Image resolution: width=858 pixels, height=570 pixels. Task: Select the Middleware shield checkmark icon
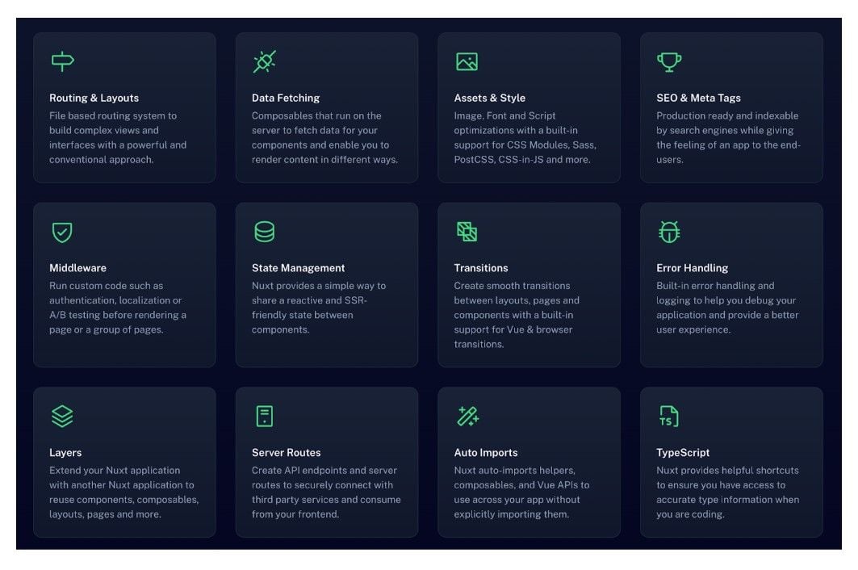(x=62, y=232)
